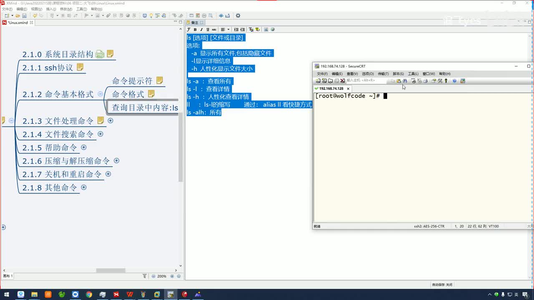The image size is (534, 300).
Task: Click the Underline icon in notes toolbar
Action: [x=208, y=30]
